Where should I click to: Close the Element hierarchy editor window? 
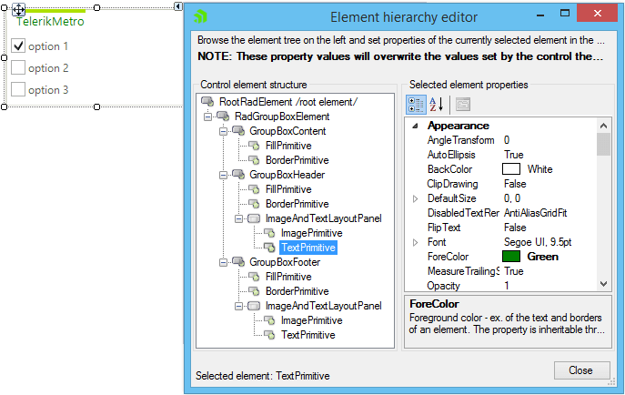point(597,13)
